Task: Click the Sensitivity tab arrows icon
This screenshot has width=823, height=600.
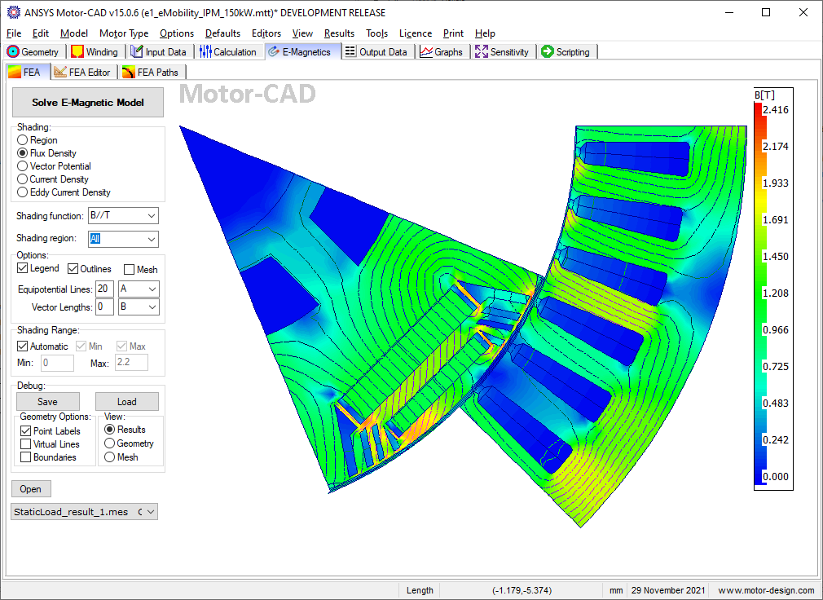Action: [482, 51]
